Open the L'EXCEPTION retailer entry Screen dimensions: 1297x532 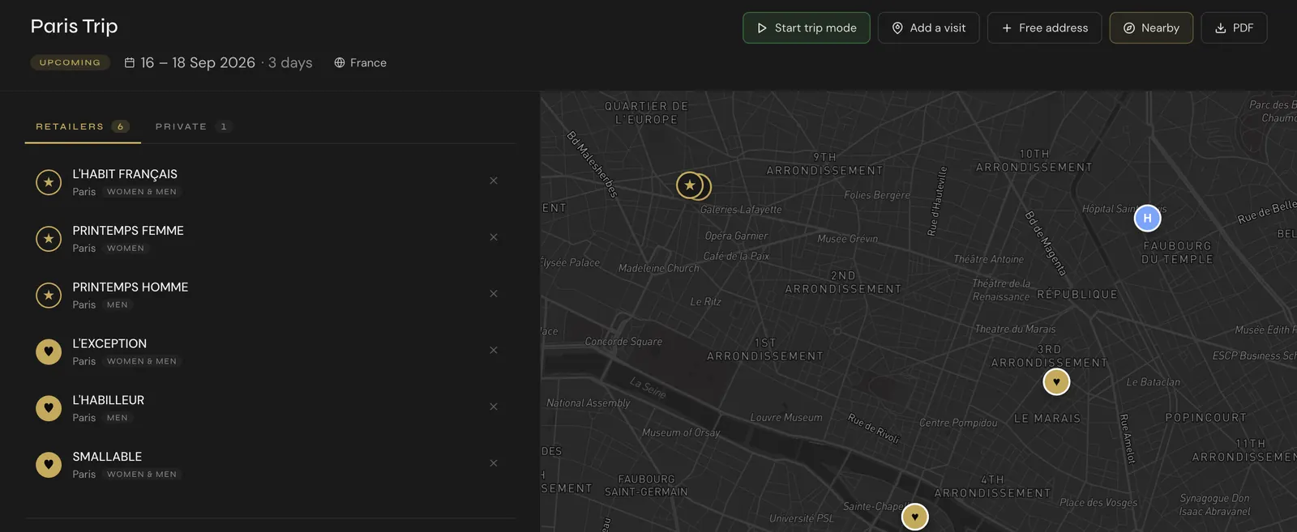pos(270,351)
